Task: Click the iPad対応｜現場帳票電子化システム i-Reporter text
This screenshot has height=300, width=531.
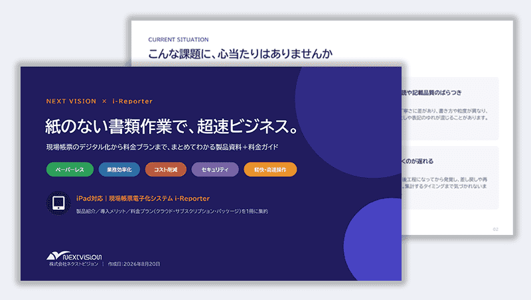Action: click(x=143, y=198)
